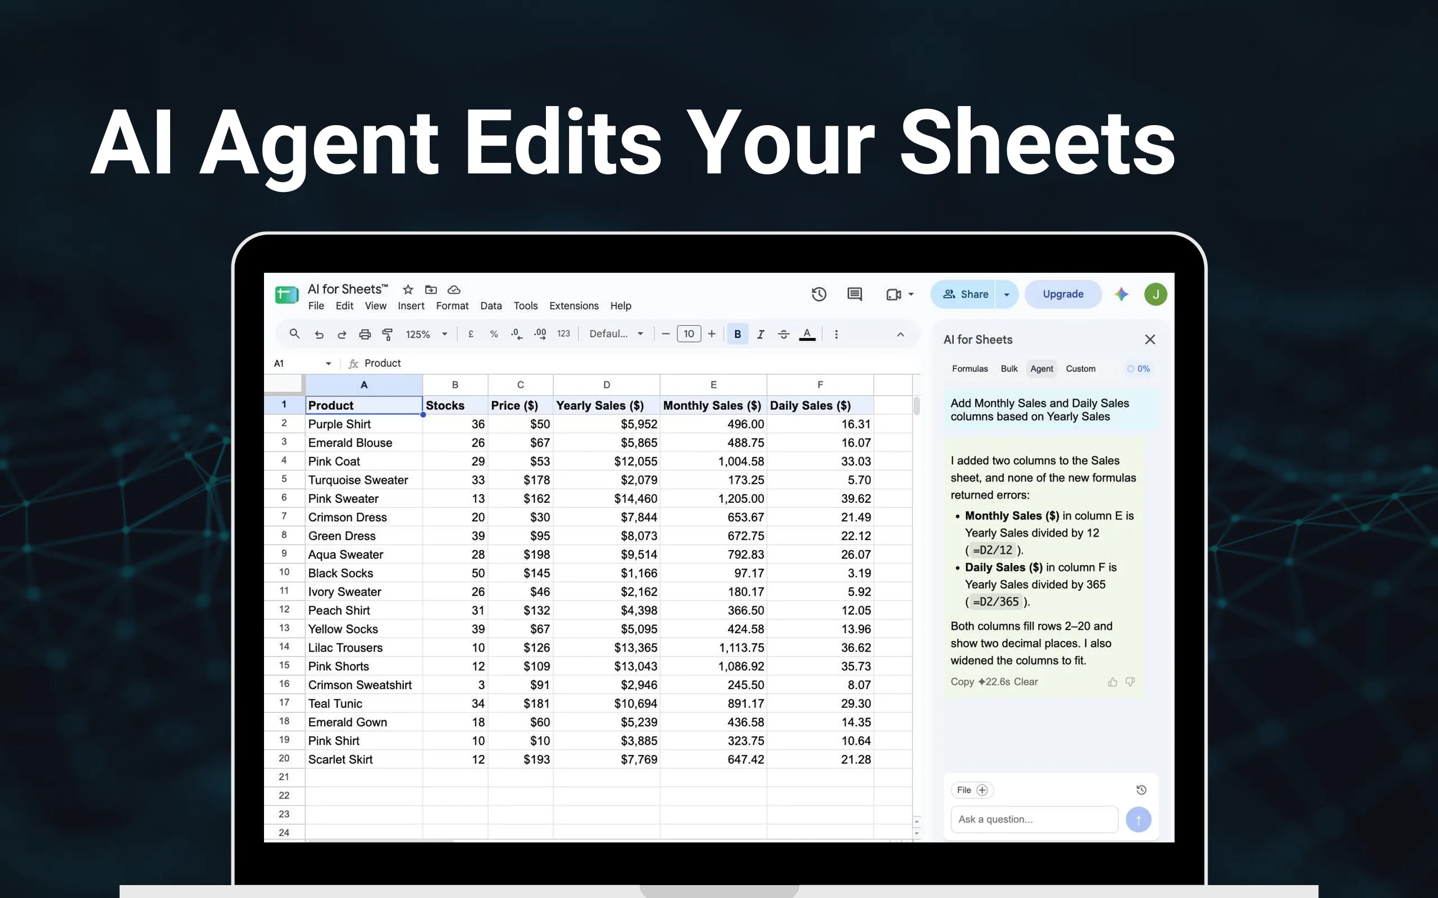Screen dimensions: 1438x898
Task: Click the undo arrow in toolbar
Action: 319,335
